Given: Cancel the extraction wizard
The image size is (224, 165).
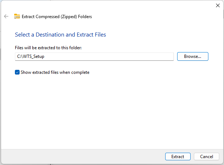Looking at the screenshot, I should point(206,157).
